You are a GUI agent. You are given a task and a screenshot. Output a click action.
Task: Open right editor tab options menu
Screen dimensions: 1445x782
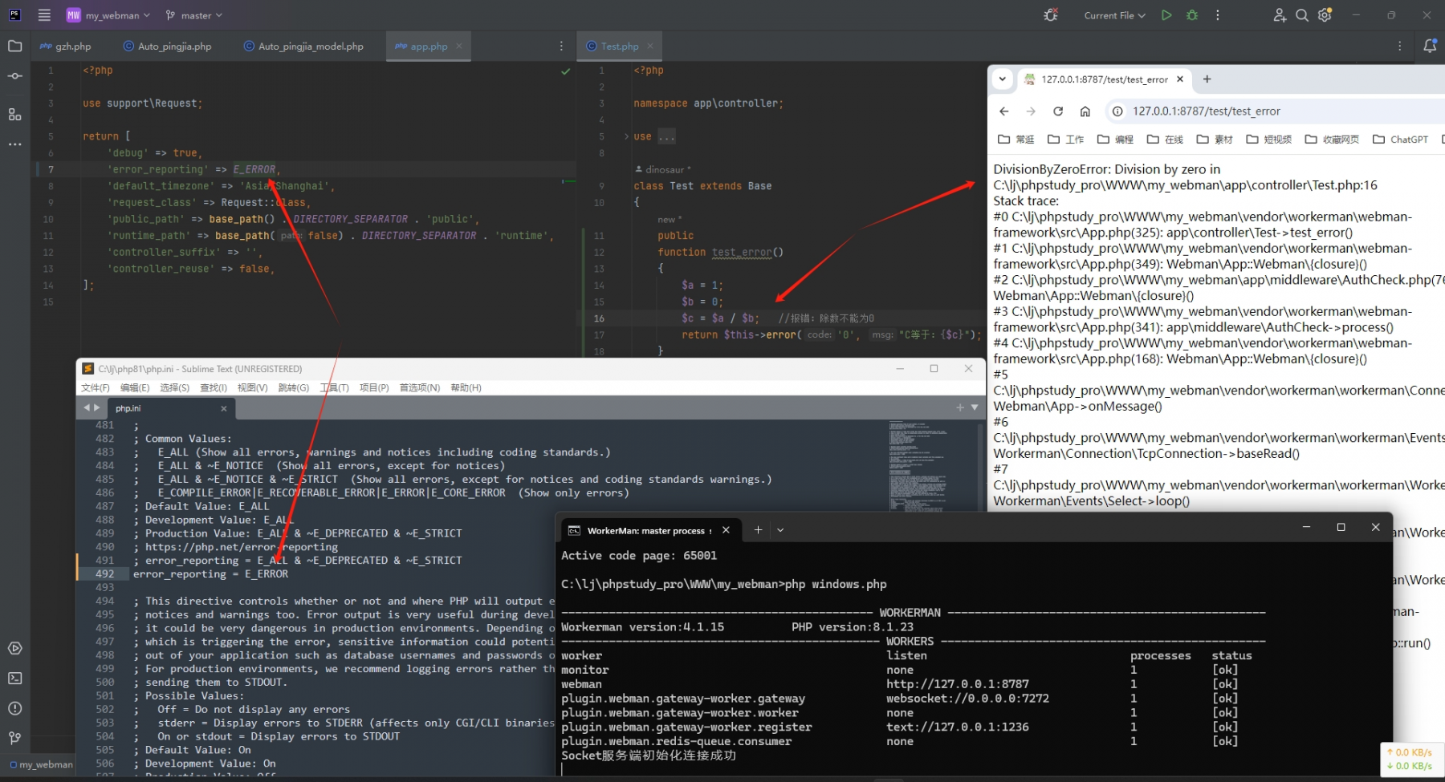[1399, 47]
